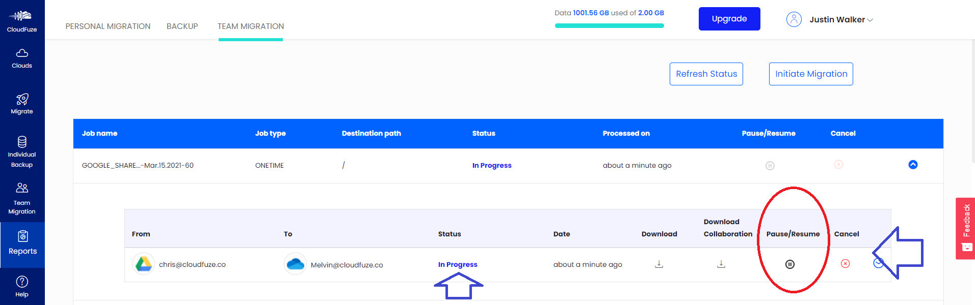Viewport: 975px width, 305px height.
Task: Switch to the Backup tab
Action: pyautogui.click(x=182, y=26)
